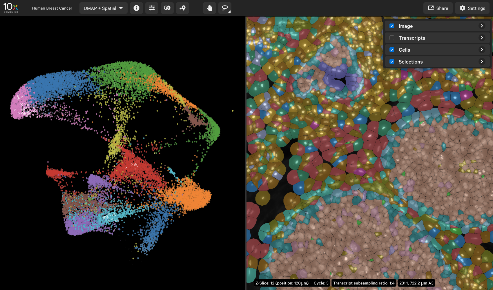Expand the Cells layer options chevron
Image resolution: width=493 pixels, height=290 pixels.
click(x=482, y=50)
